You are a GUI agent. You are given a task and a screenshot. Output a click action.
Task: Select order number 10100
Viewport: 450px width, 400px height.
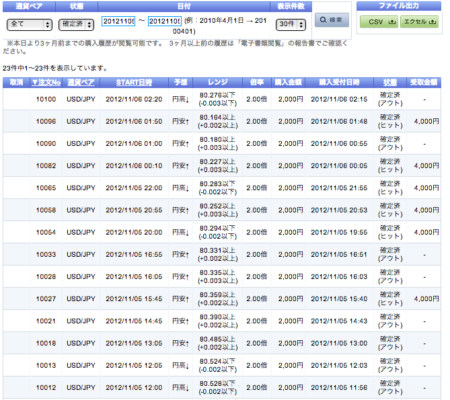46,99
